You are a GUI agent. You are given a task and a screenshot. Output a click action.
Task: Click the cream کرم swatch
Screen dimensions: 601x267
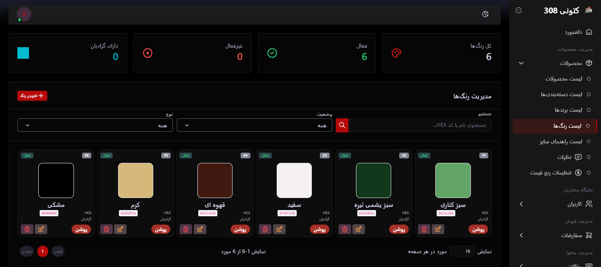135,180
